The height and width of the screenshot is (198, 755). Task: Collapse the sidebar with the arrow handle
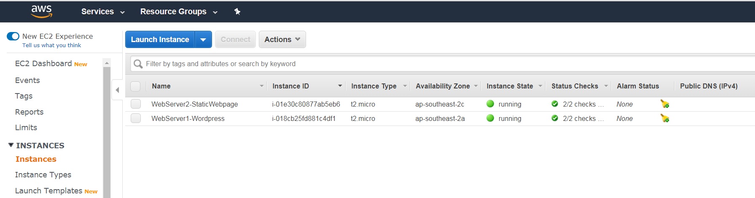coord(117,90)
